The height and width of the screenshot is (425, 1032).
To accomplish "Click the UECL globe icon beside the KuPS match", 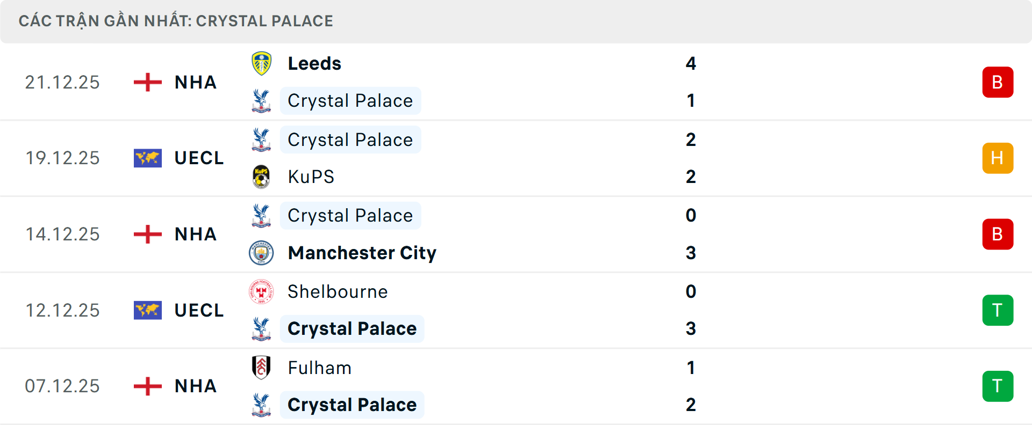I will pos(147,158).
